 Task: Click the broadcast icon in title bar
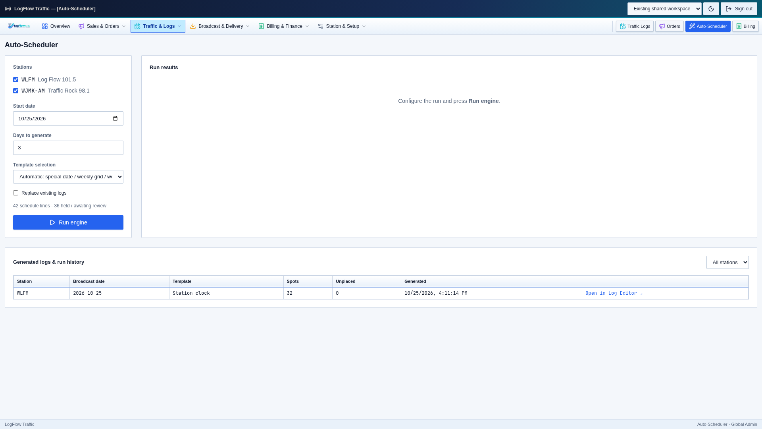[8, 9]
